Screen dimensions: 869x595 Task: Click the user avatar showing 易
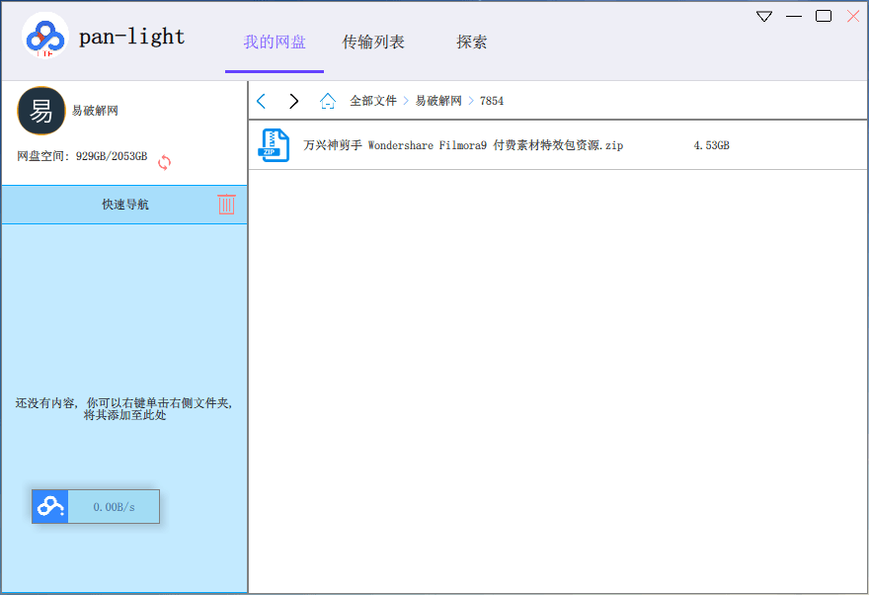point(41,111)
